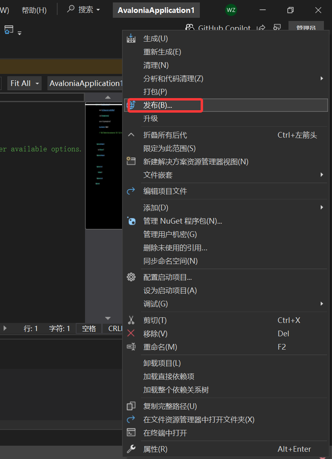Expand the 调试(G) submenu
This screenshot has height=459, width=332.
click(322, 304)
